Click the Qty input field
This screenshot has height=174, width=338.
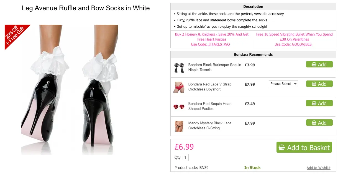pyautogui.click(x=185, y=158)
